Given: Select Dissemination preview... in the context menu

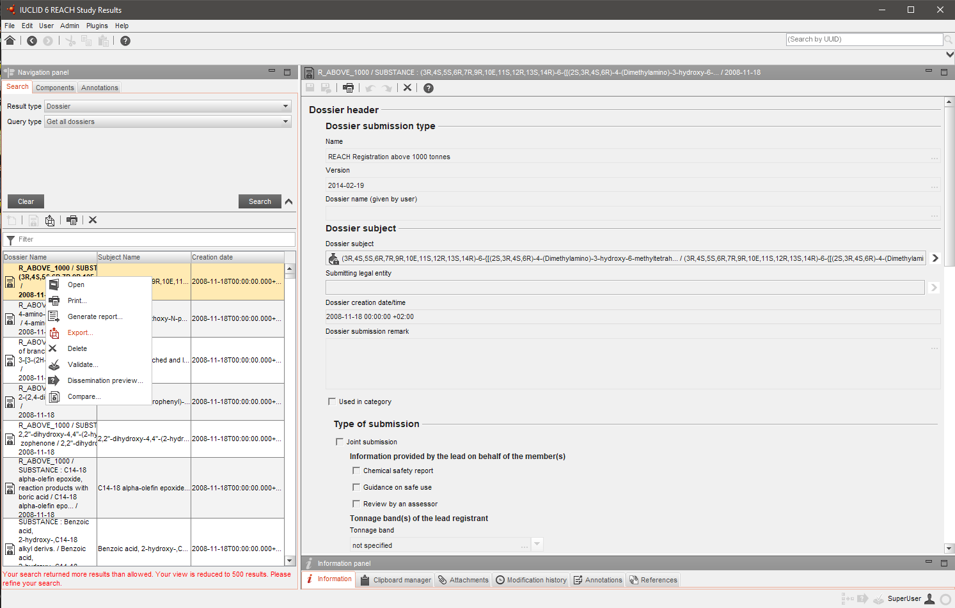Looking at the screenshot, I should click(99, 380).
